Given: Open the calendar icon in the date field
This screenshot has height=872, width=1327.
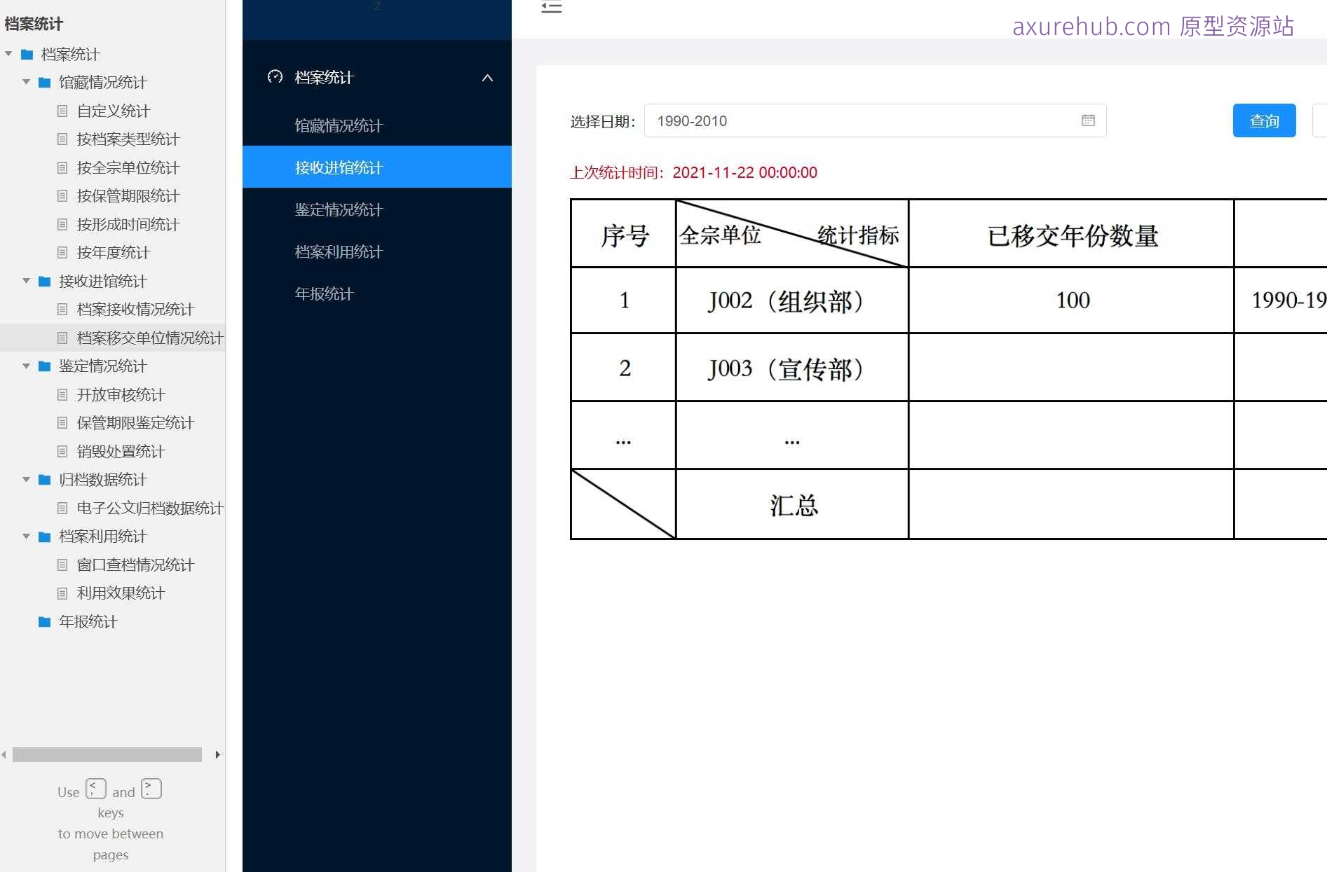Looking at the screenshot, I should (x=1087, y=120).
